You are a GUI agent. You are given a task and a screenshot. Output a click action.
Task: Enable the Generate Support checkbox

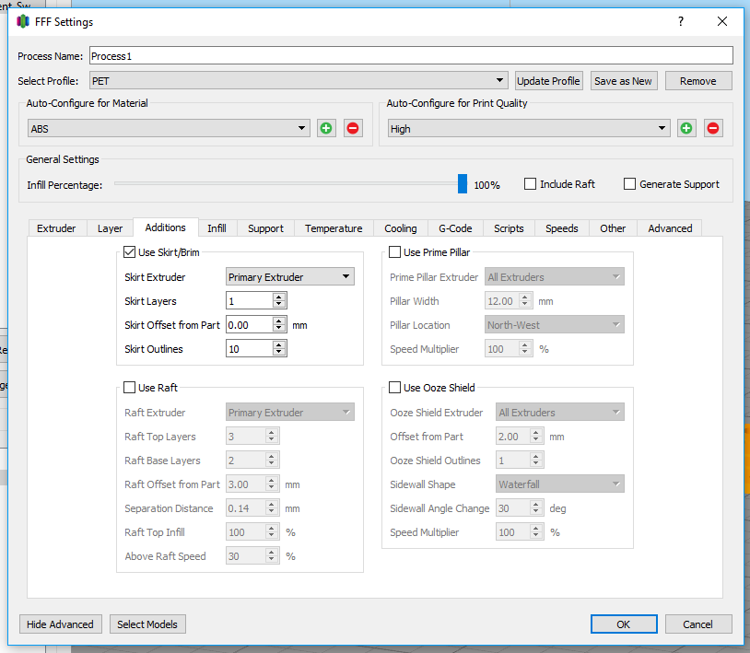(x=629, y=184)
